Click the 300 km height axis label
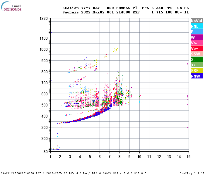This screenshot has height=175, width=205. 45,127
